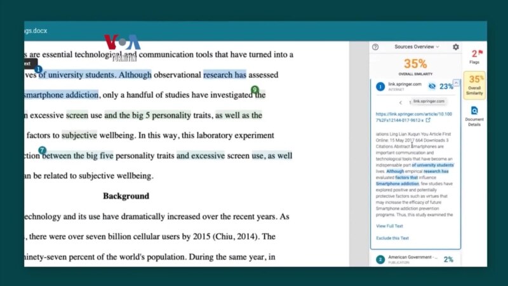This screenshot has height=286, width=508.
Task: Open the settings gear in sources panel
Action: point(456,47)
